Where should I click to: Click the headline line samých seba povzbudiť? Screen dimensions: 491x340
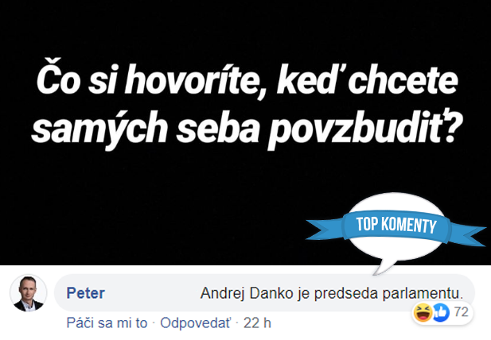pos(247,128)
